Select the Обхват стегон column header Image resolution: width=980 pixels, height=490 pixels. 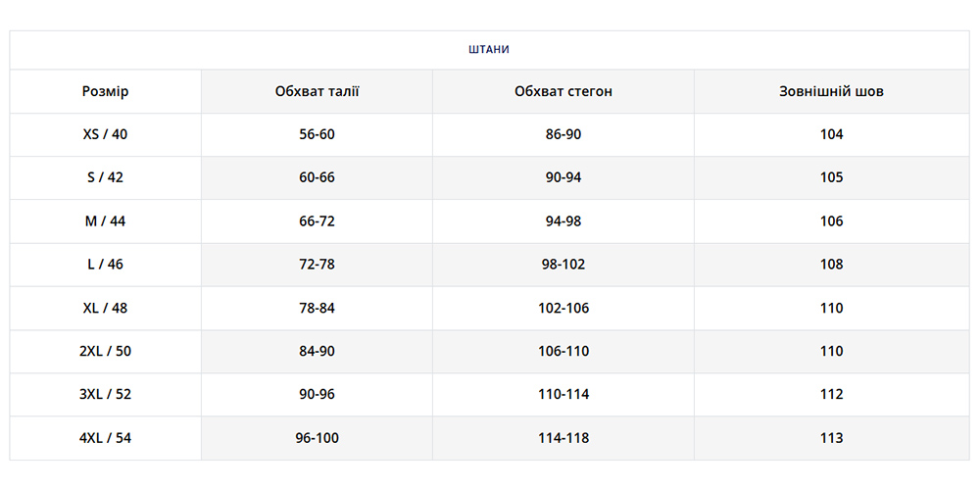tap(563, 91)
